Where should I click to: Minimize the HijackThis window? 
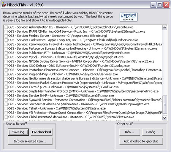(153, 5)
